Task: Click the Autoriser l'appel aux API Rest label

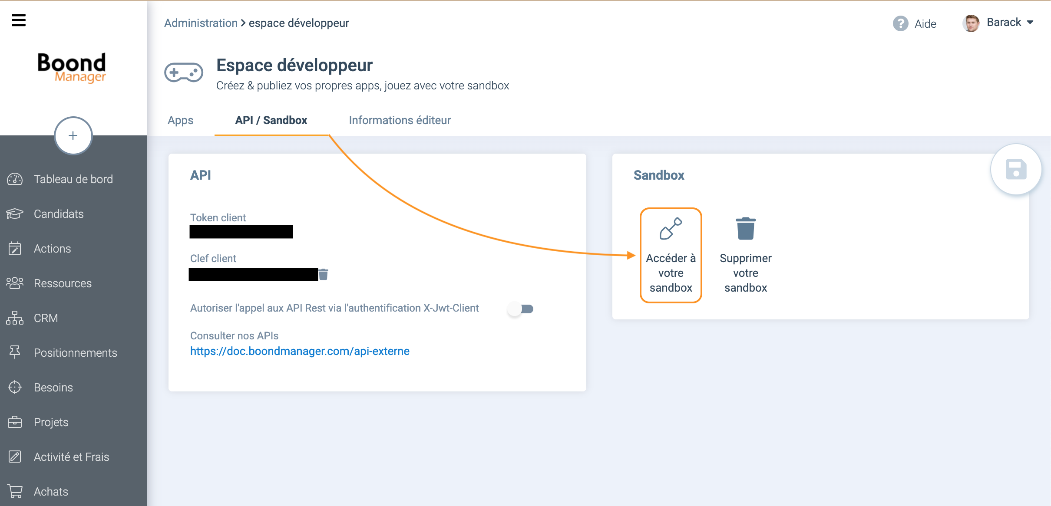Action: (334, 308)
